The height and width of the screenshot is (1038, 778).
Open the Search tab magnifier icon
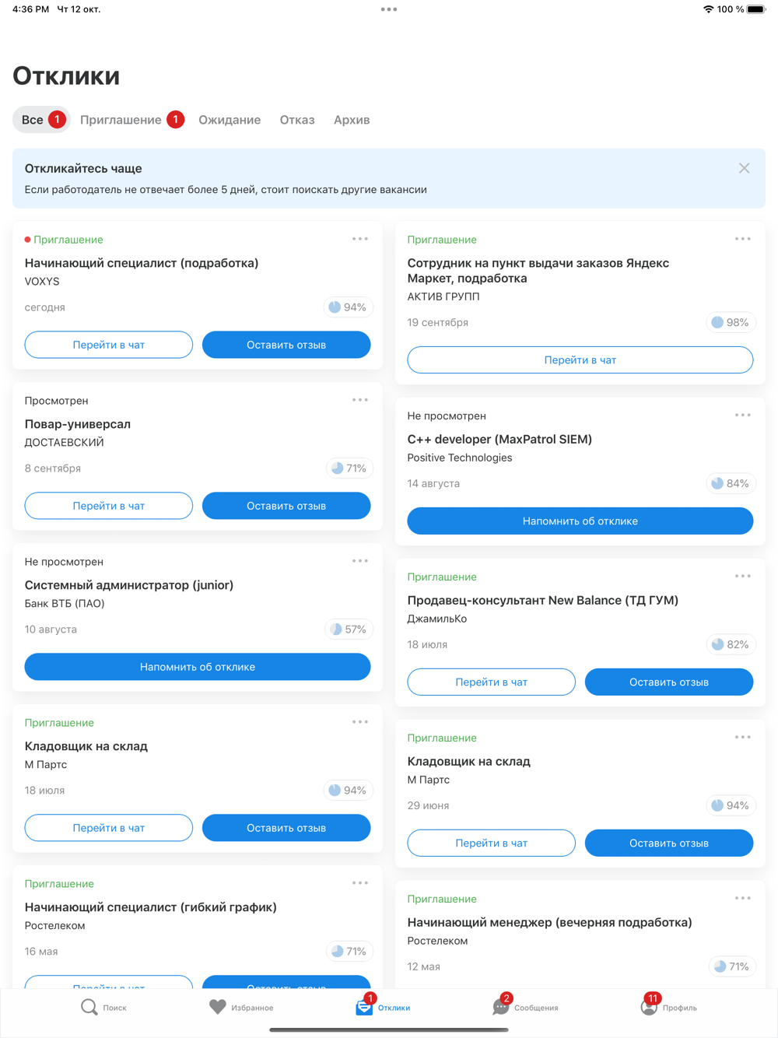click(89, 1007)
